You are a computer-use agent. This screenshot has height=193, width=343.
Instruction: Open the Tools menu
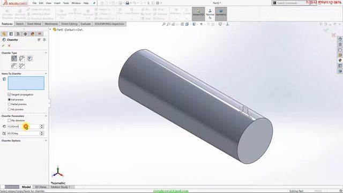tap(66, 3)
